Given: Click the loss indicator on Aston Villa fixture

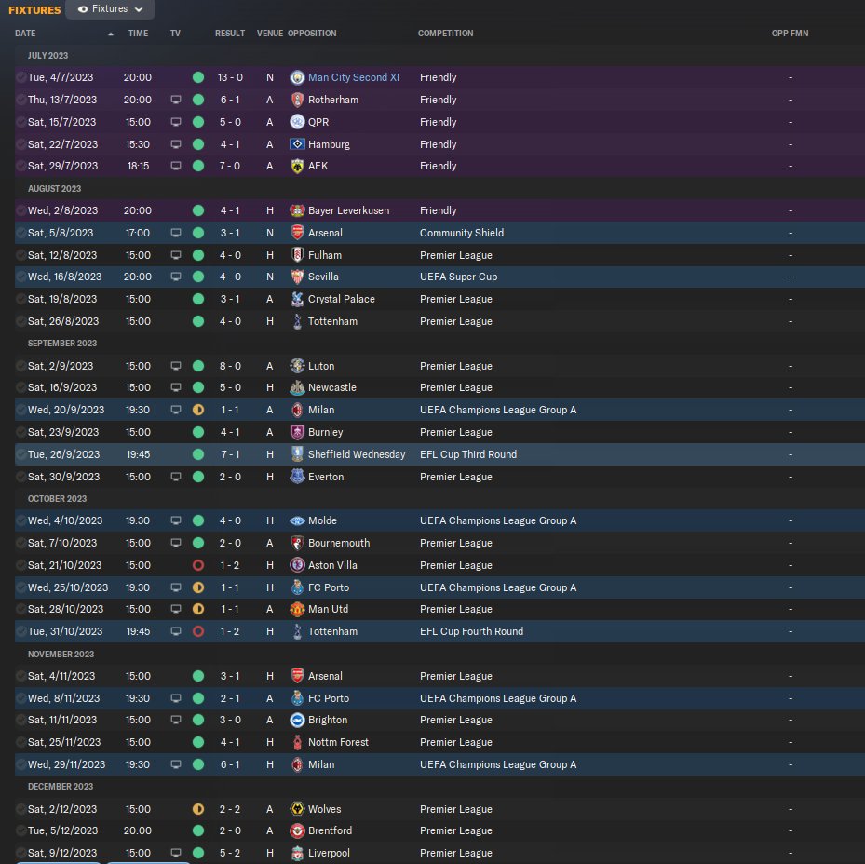Looking at the screenshot, I should click(198, 565).
